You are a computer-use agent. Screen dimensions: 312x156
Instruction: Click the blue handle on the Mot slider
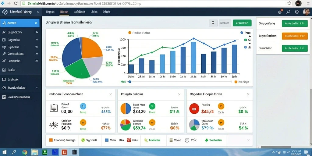pos(130,82)
